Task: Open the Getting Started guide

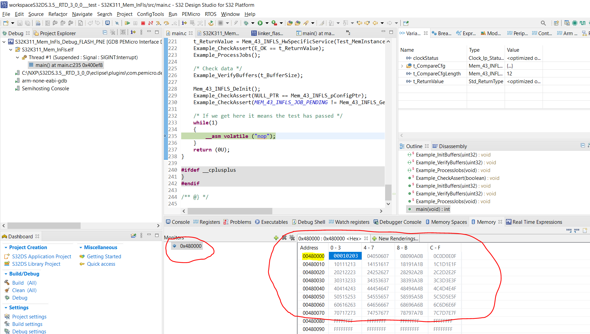Action: 104,256
